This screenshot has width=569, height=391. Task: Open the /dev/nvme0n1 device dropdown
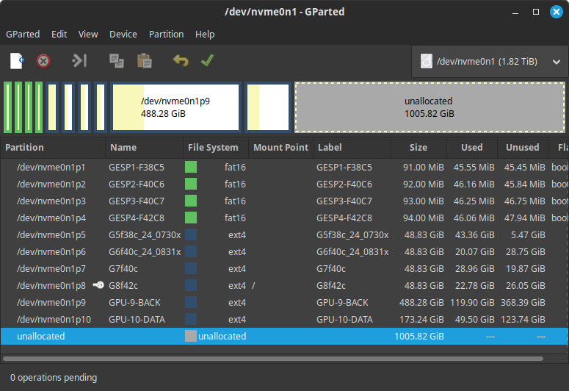[490, 62]
